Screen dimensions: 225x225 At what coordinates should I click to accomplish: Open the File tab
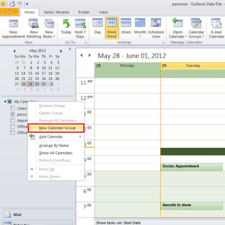click(x=9, y=12)
